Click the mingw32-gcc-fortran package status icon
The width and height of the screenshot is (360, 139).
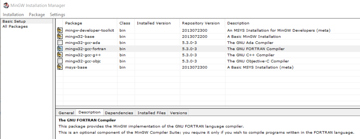[60, 49]
